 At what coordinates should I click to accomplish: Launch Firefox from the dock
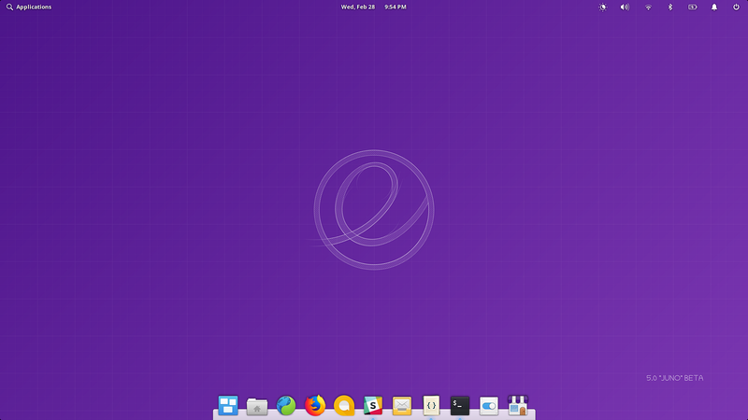pos(315,406)
